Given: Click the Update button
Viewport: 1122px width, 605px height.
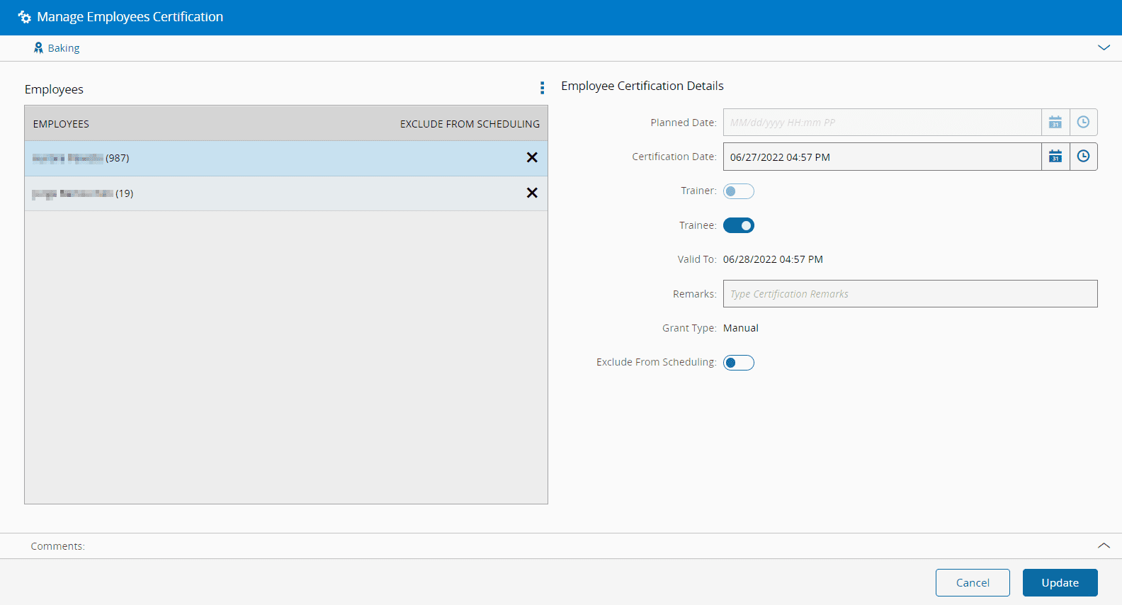Looking at the screenshot, I should click(1060, 582).
